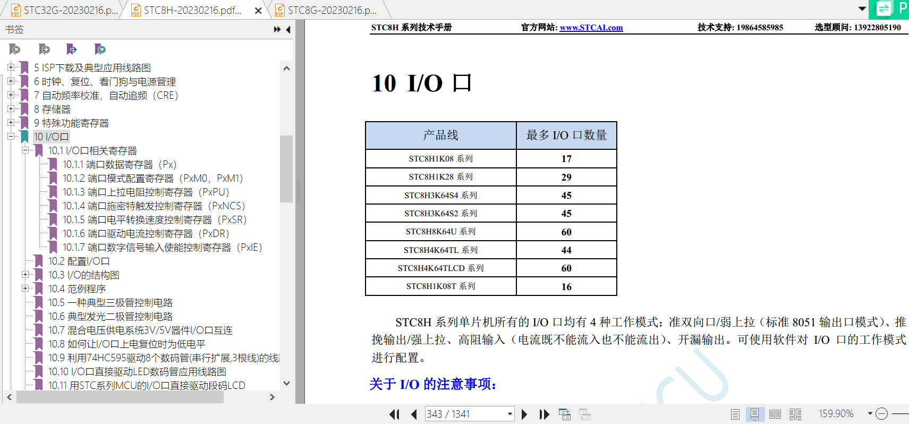Screen dimensions: 909x424
Task: Advance to the next page
Action: (x=524, y=414)
